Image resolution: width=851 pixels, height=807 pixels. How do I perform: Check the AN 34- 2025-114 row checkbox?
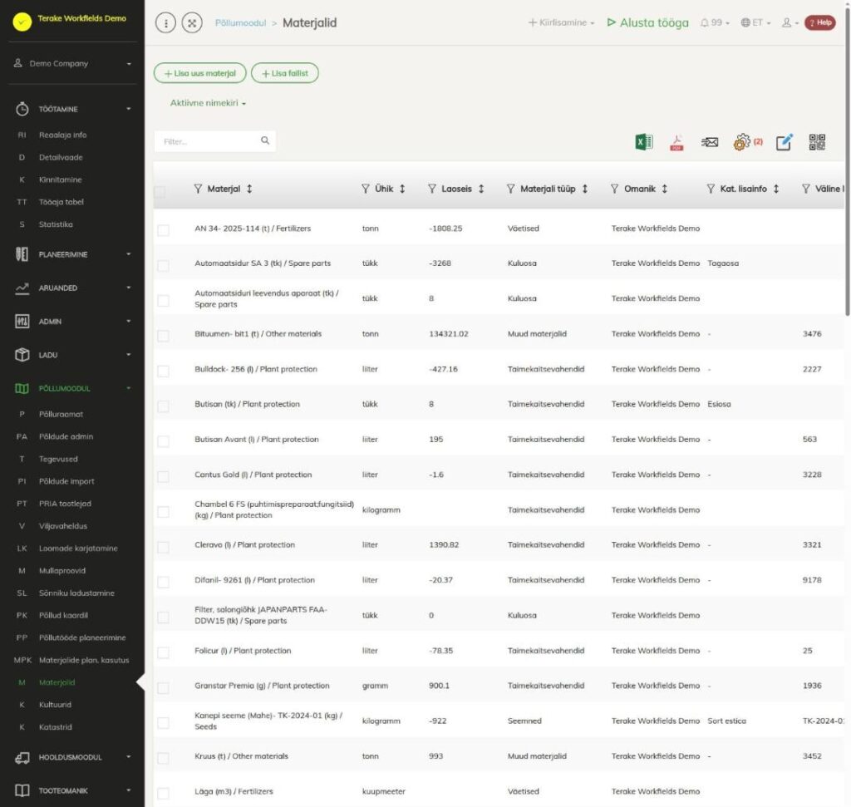pos(163,230)
